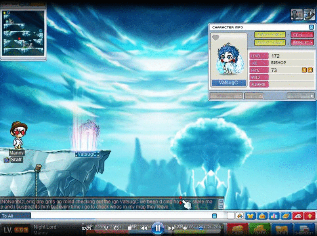Open the red SHOP button
317x236 pixels.
point(237,230)
